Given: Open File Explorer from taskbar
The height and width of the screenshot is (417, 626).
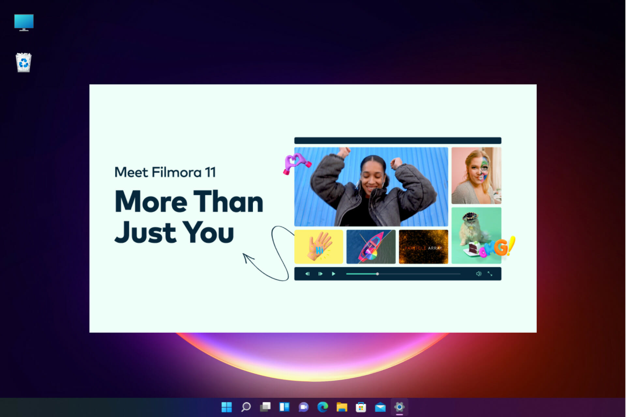Looking at the screenshot, I should click(x=342, y=407).
